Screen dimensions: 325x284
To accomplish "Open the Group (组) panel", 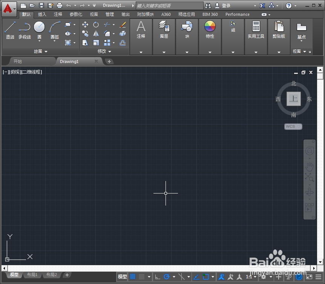I will click(x=233, y=26).
